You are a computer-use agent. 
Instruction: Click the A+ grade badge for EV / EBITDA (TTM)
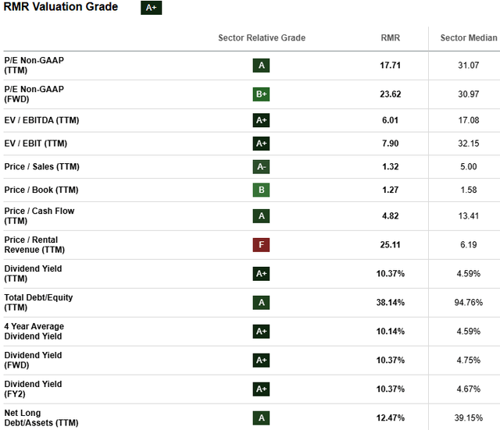click(x=261, y=120)
